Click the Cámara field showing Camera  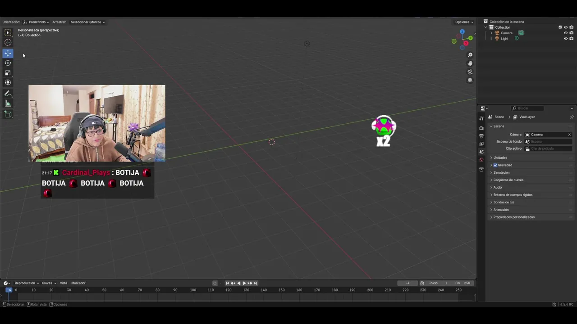(x=548, y=135)
